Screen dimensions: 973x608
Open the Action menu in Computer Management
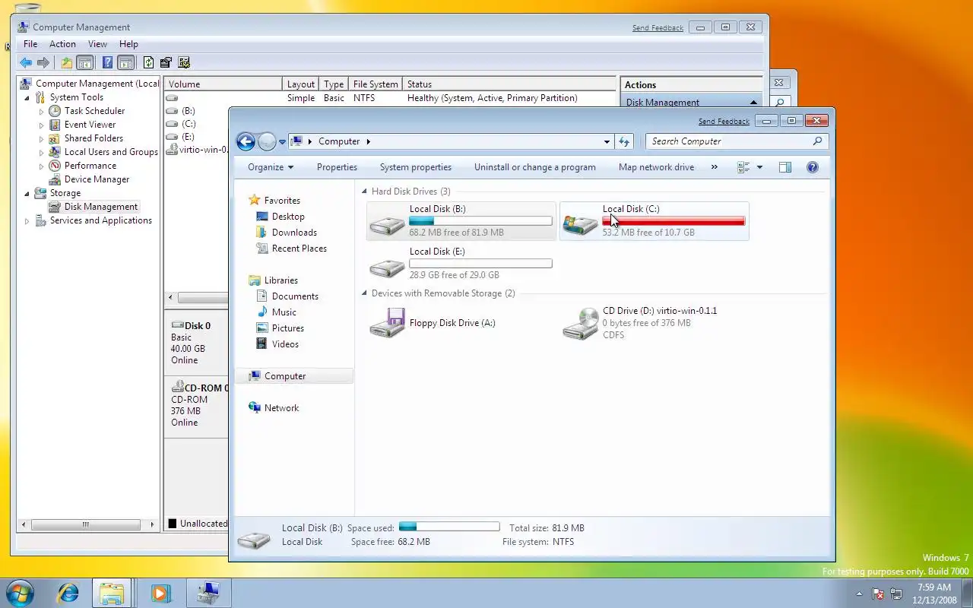point(62,44)
